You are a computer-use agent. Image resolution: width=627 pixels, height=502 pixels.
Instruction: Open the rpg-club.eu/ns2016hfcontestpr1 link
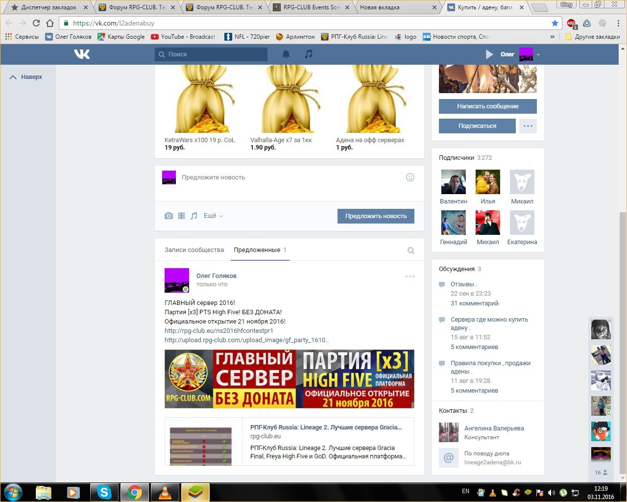click(219, 331)
